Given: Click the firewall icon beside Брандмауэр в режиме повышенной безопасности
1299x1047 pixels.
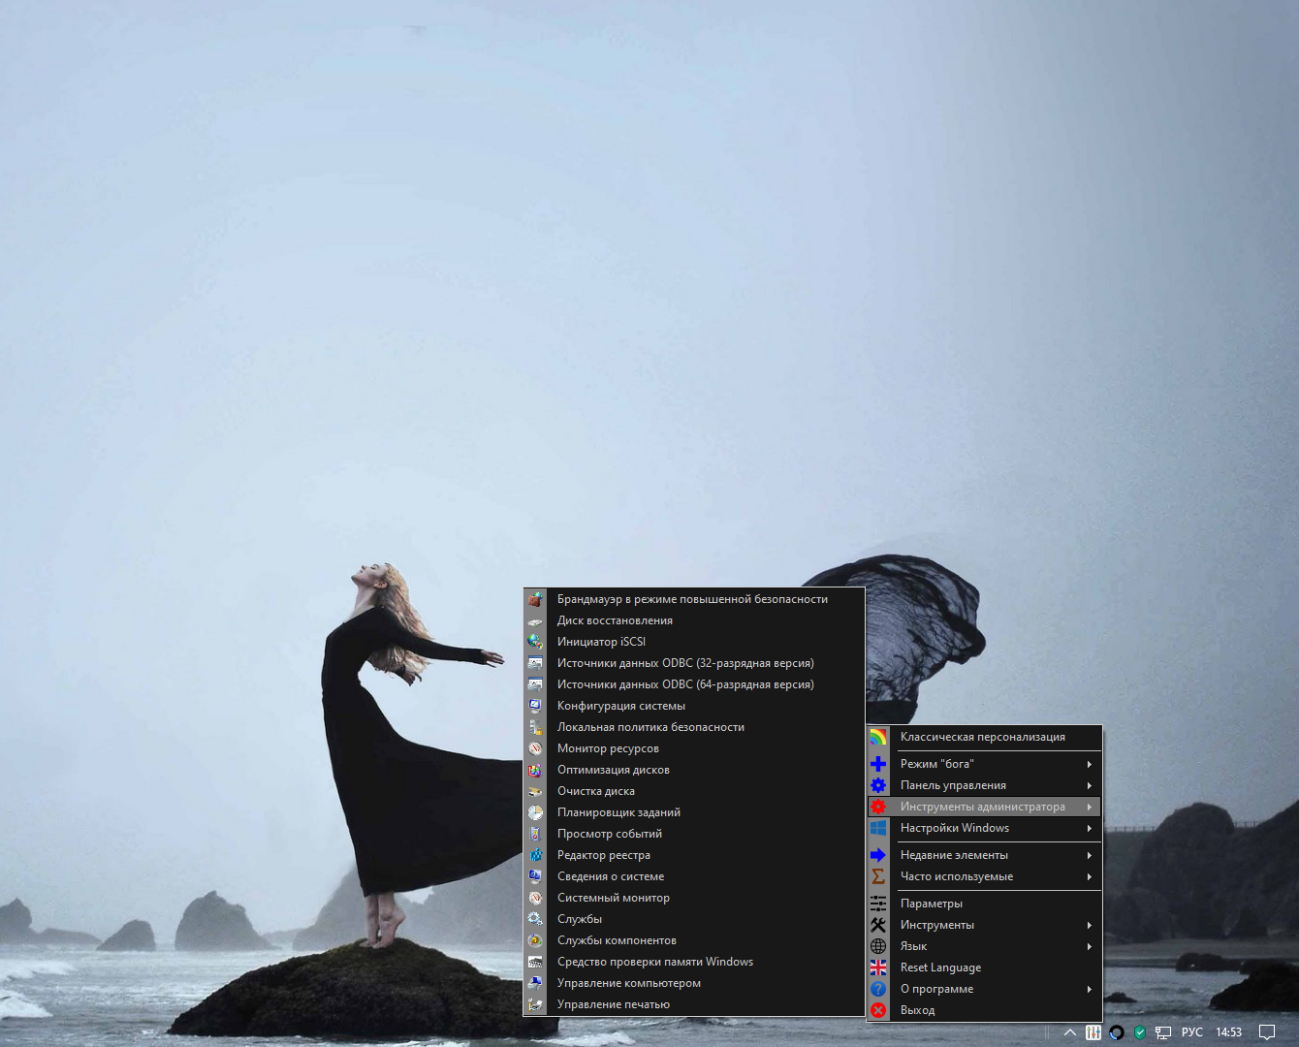Looking at the screenshot, I should [535, 599].
